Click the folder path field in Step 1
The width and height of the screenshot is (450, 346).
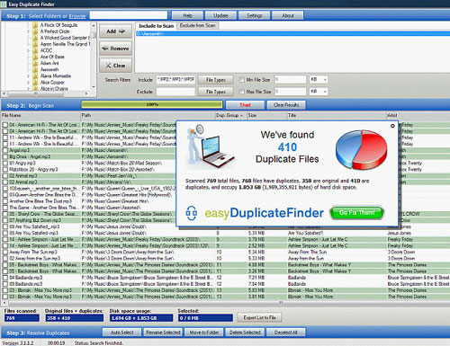point(129,15)
